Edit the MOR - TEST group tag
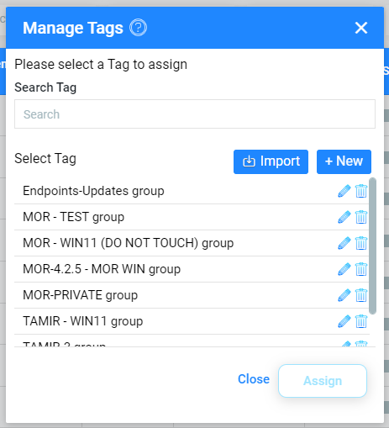Image resolution: width=389 pixels, height=428 pixels. 344,217
